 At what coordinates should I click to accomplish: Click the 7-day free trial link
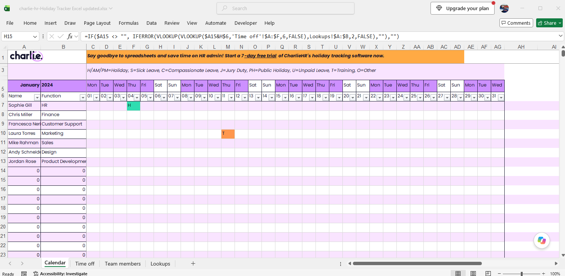coord(260,56)
